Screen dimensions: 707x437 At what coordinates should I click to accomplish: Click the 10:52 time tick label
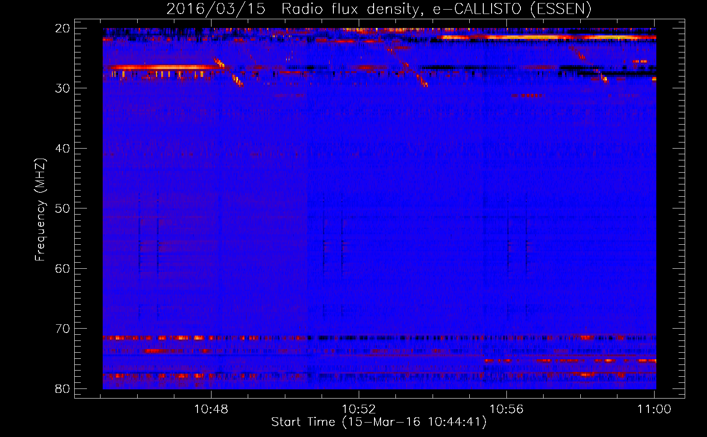click(359, 409)
